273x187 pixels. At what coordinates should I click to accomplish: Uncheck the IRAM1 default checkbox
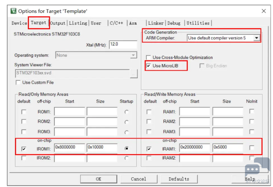click(x=149, y=149)
